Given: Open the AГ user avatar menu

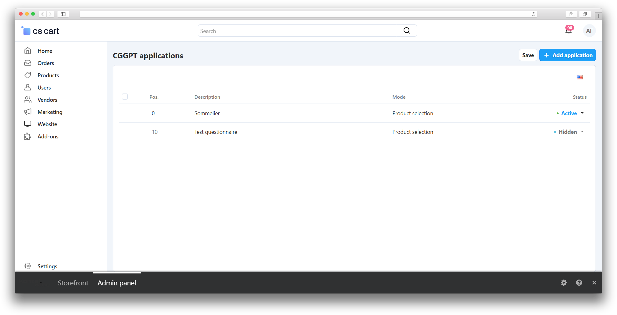Looking at the screenshot, I should point(589,31).
